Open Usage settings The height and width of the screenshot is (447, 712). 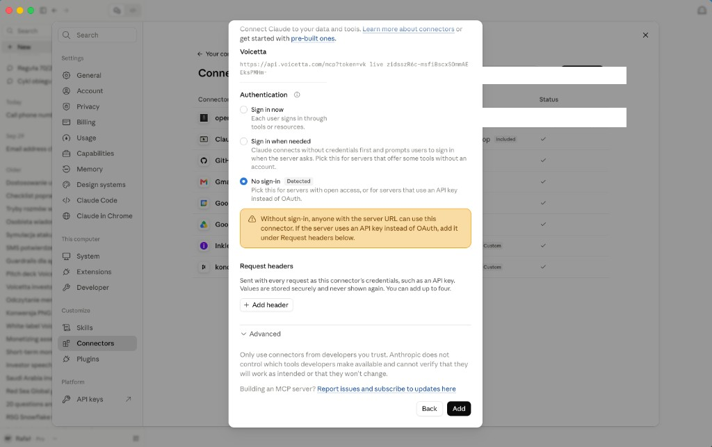(97, 138)
